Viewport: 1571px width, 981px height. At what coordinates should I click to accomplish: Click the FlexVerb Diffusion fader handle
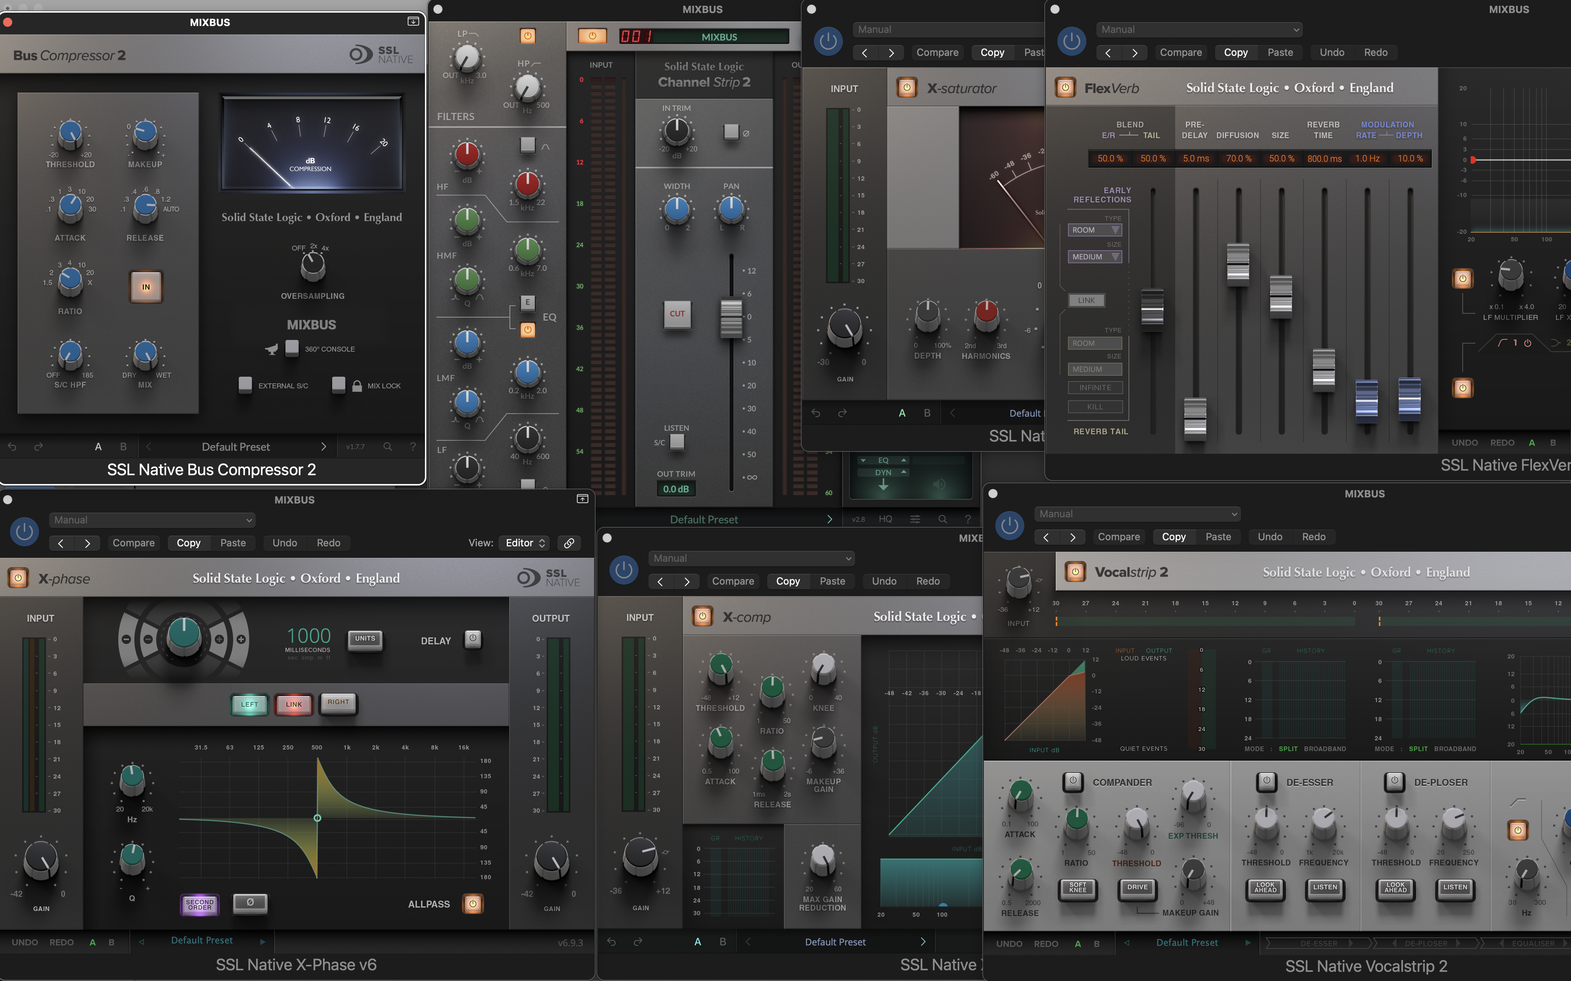tap(1238, 264)
